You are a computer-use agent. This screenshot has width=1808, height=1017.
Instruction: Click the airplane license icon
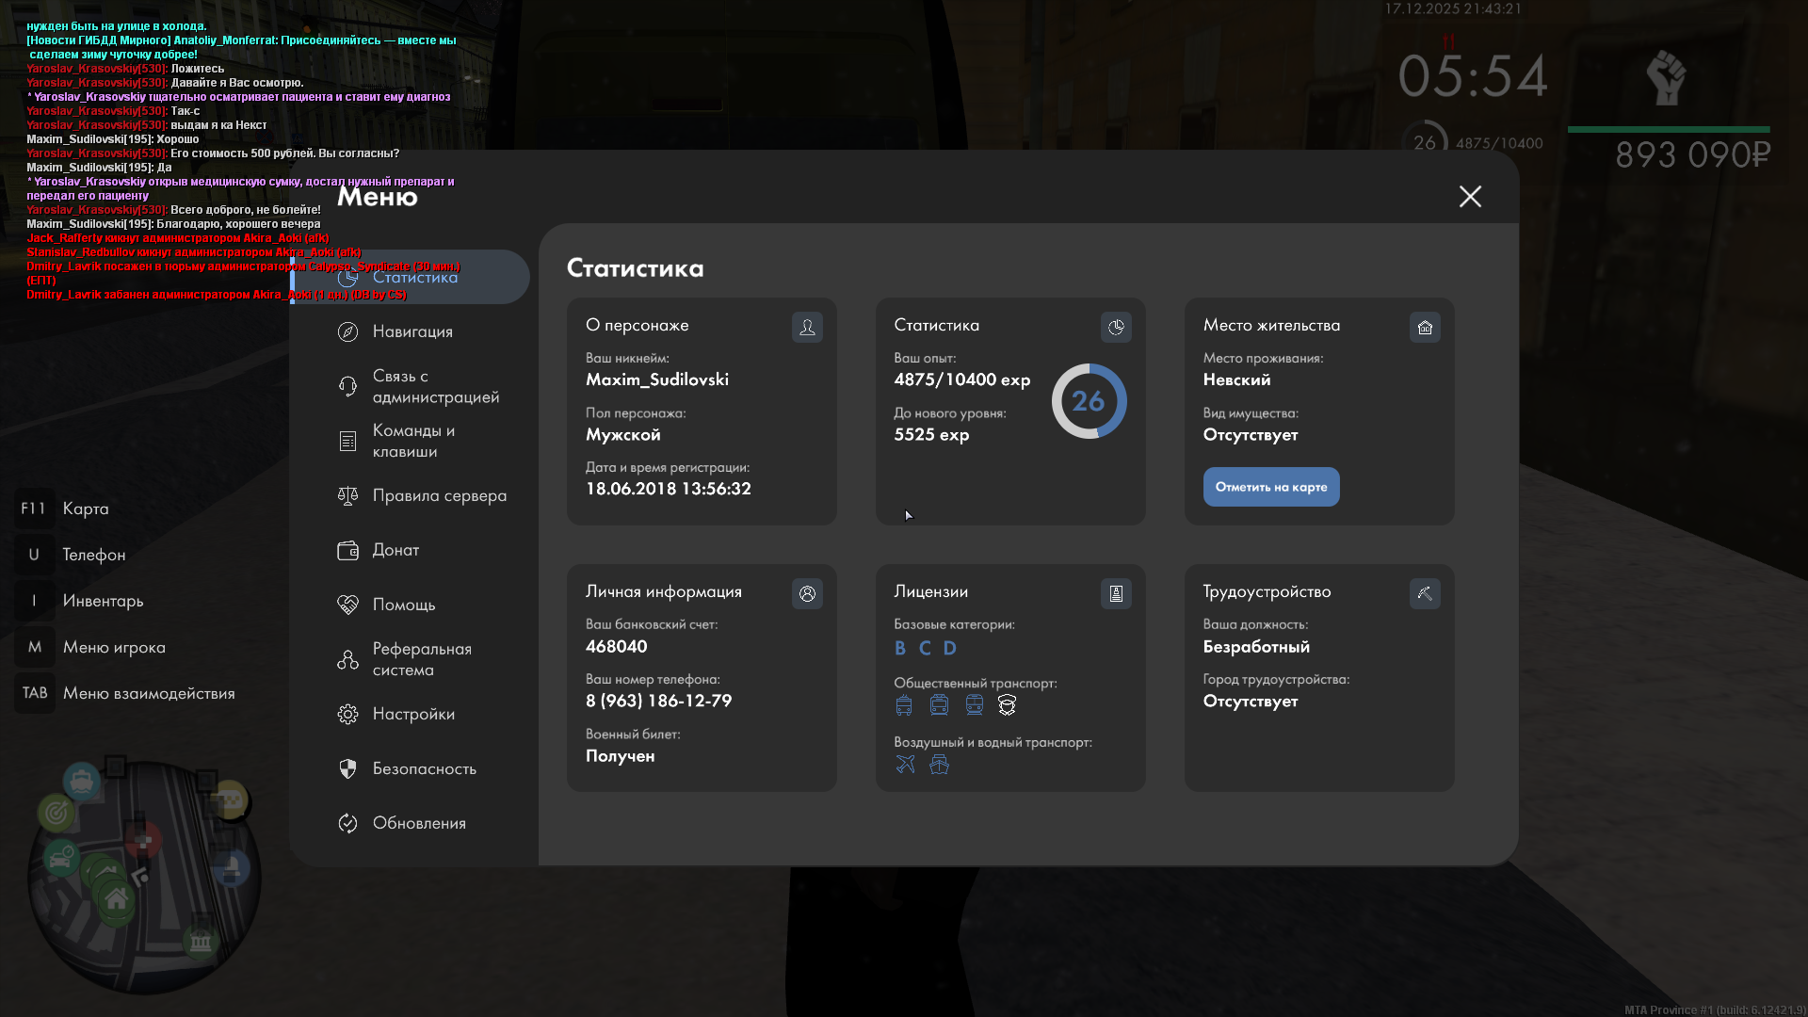[905, 764]
